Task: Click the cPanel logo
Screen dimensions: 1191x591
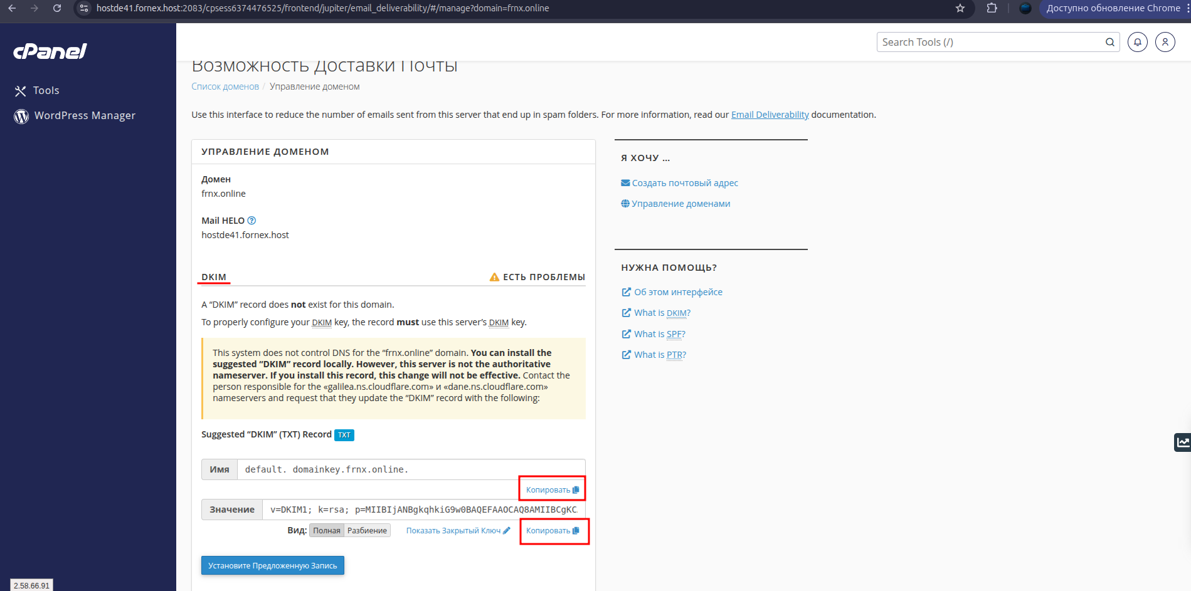Action: tap(50, 51)
